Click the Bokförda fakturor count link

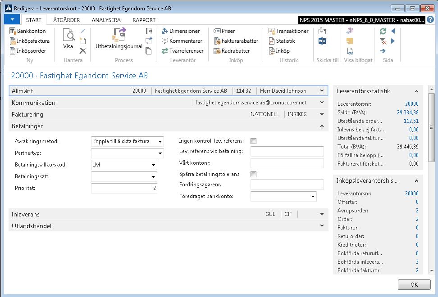(x=417, y=270)
